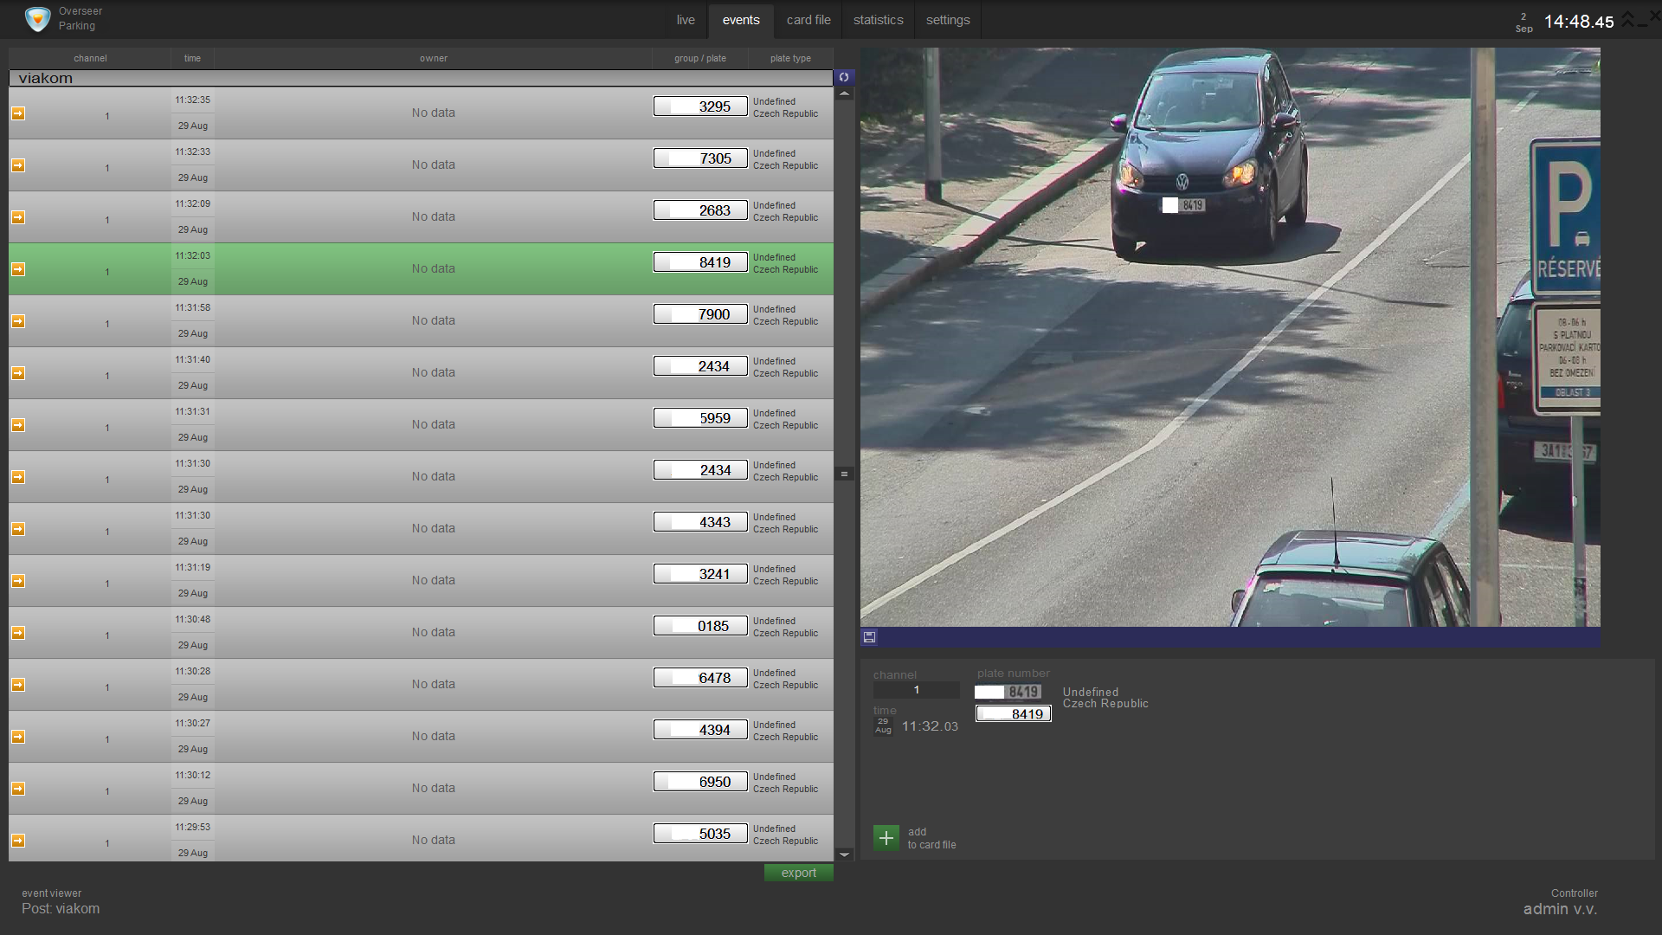Click the recognized plate thumbnail 8419

(1008, 692)
